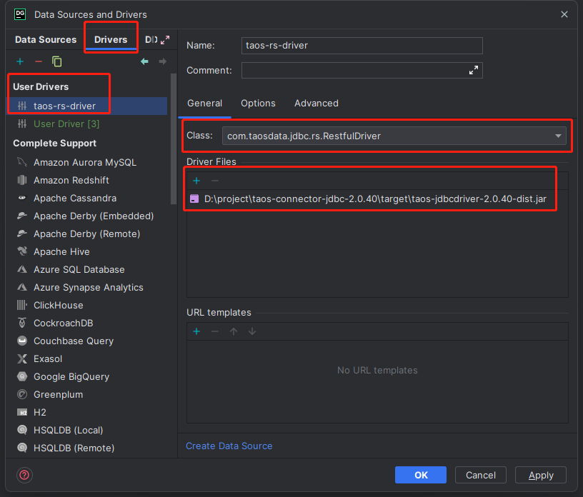583x497 pixels.
Task: Add a URL template with plus icon
Action: (x=196, y=331)
